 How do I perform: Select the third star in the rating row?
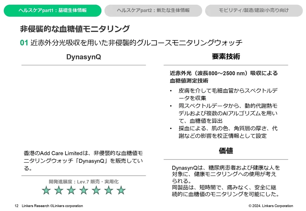pos(71,190)
